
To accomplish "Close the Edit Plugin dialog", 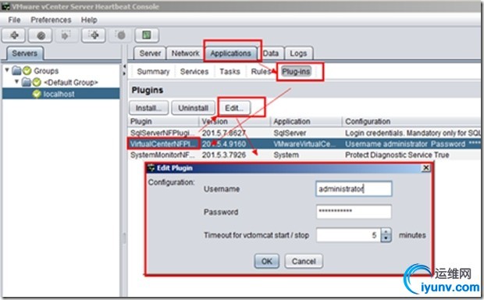I will tap(426, 168).
